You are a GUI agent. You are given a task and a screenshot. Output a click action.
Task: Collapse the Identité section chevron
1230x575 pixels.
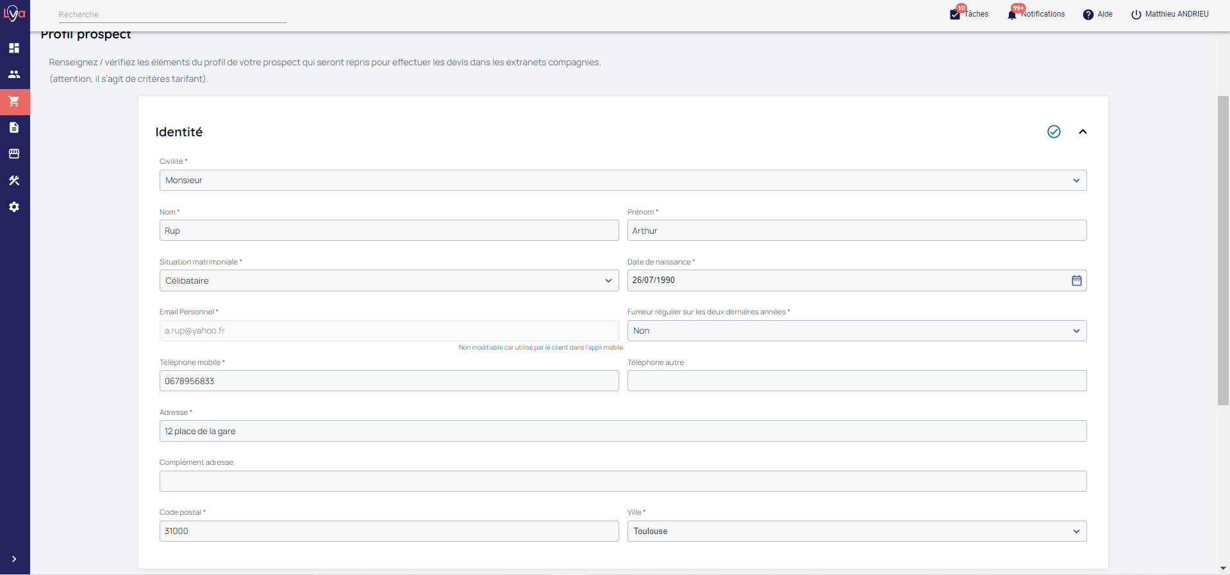tap(1083, 132)
